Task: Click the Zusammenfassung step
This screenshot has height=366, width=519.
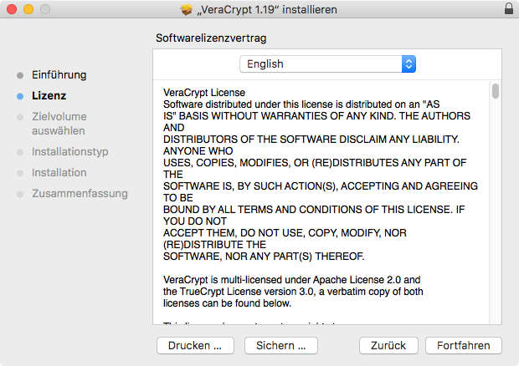Action: click(x=80, y=194)
